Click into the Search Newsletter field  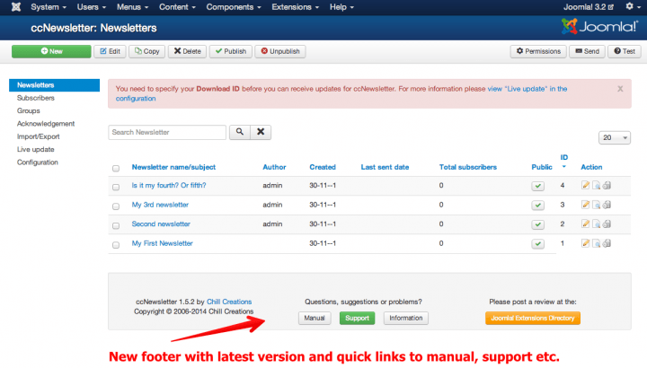pyautogui.click(x=166, y=132)
